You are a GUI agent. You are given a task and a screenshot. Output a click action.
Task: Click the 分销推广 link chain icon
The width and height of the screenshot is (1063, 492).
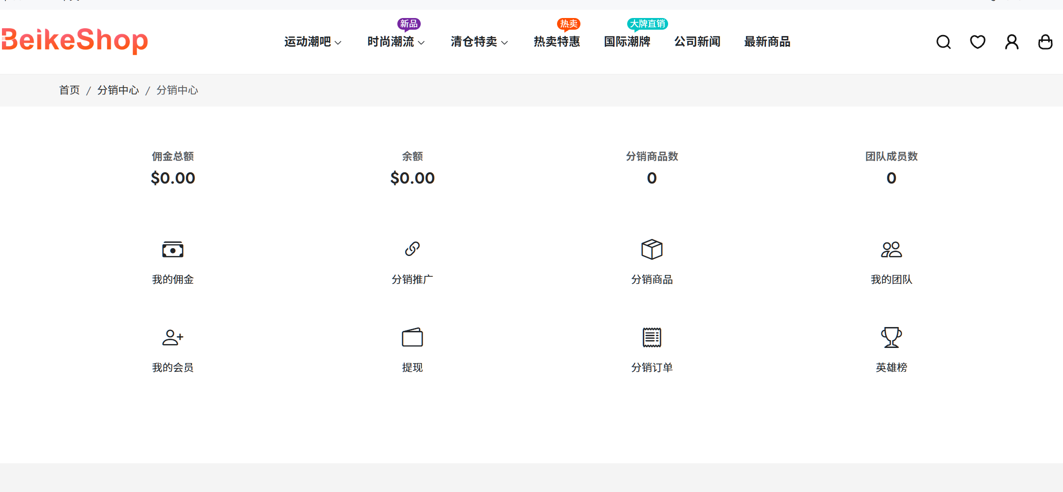click(412, 249)
